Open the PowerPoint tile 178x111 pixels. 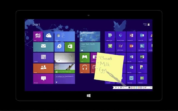coord(131,47)
